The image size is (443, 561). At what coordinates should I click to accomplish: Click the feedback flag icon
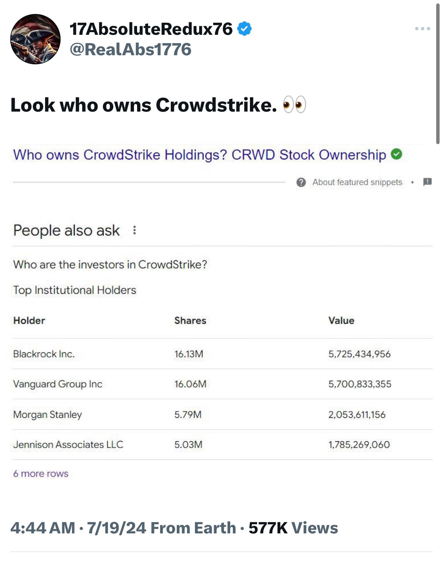coord(427,182)
